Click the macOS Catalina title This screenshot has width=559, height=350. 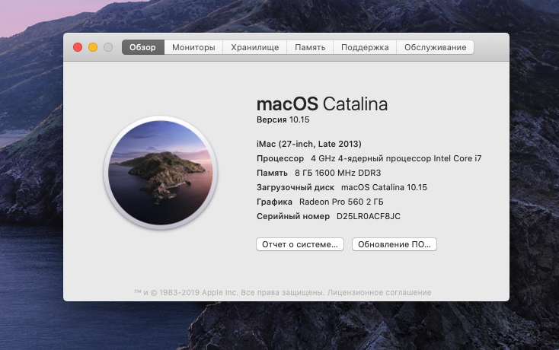pos(322,104)
